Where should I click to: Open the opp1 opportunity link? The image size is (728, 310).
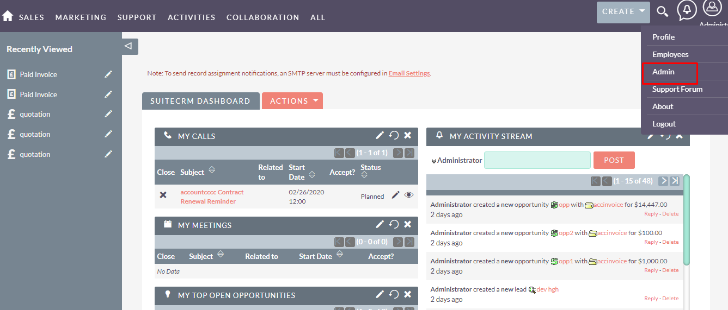[x=566, y=261]
